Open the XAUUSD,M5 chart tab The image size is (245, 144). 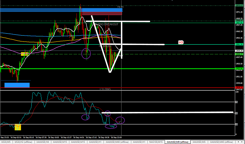[199, 142]
